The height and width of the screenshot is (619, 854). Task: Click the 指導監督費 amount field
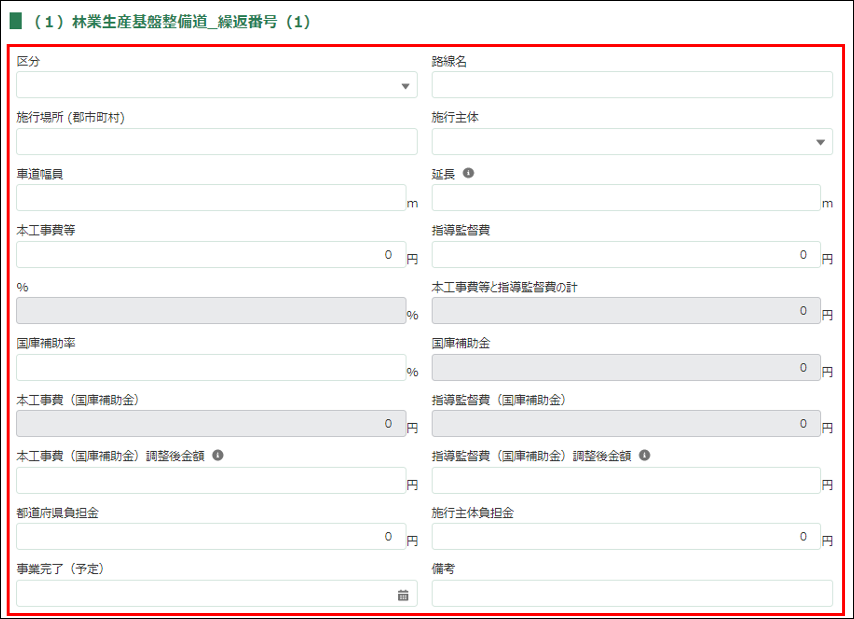[625, 255]
